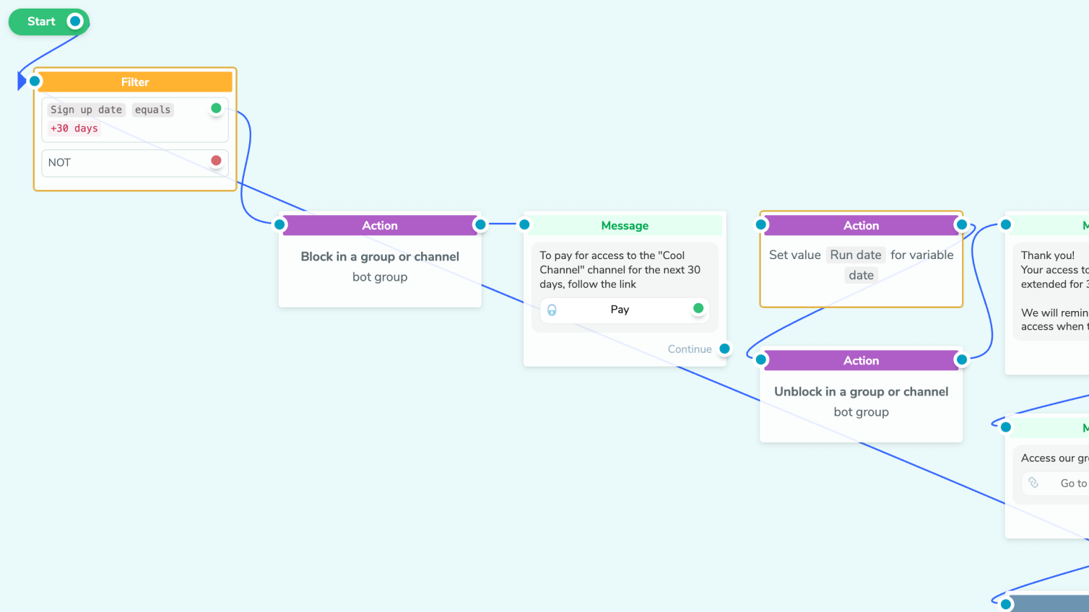Click the "Run date" value tag
1089x612 pixels.
click(856, 255)
